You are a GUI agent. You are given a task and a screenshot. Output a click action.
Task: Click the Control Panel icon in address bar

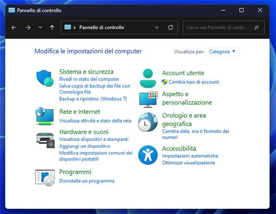(68, 27)
